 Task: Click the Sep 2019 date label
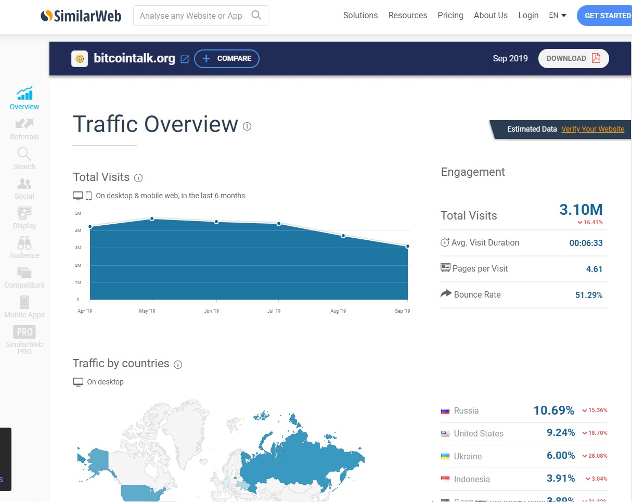tap(510, 58)
